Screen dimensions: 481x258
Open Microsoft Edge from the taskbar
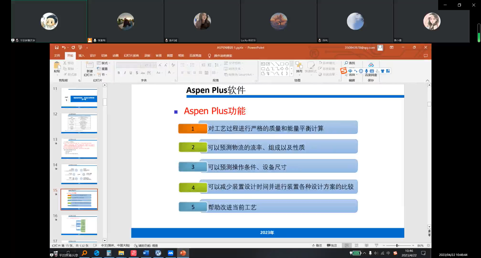(96, 253)
